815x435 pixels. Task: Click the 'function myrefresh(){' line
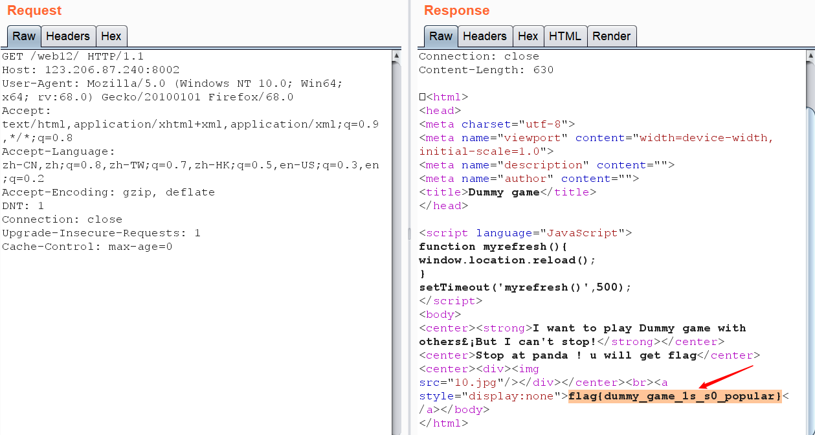point(493,247)
